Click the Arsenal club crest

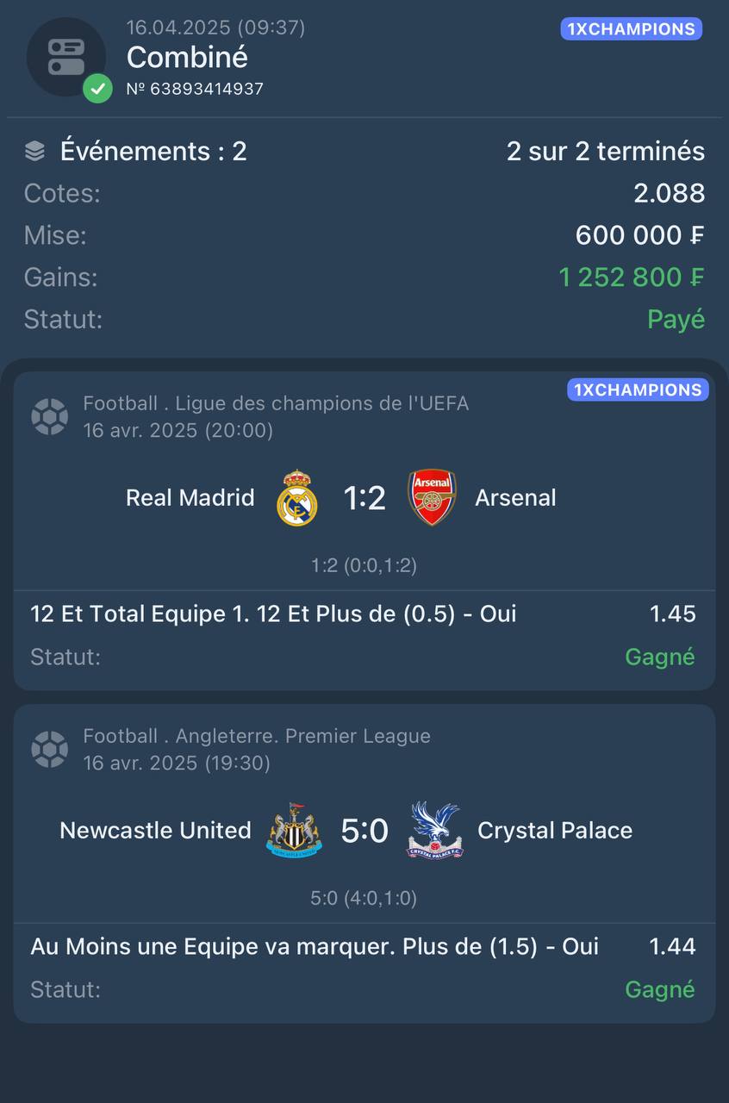(x=432, y=497)
